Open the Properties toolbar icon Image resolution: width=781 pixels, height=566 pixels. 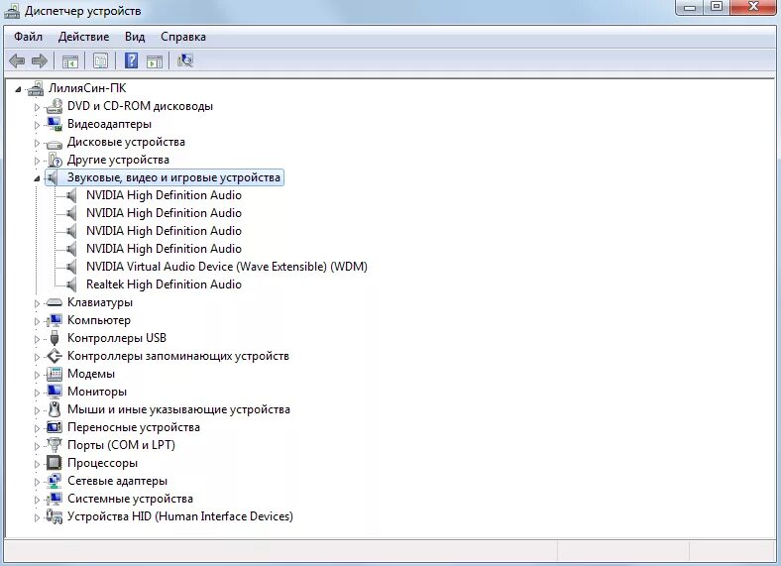[x=101, y=60]
